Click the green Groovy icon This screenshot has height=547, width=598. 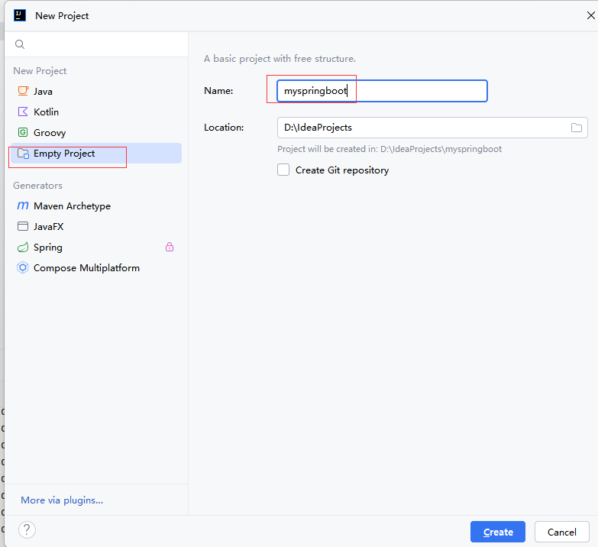(23, 132)
